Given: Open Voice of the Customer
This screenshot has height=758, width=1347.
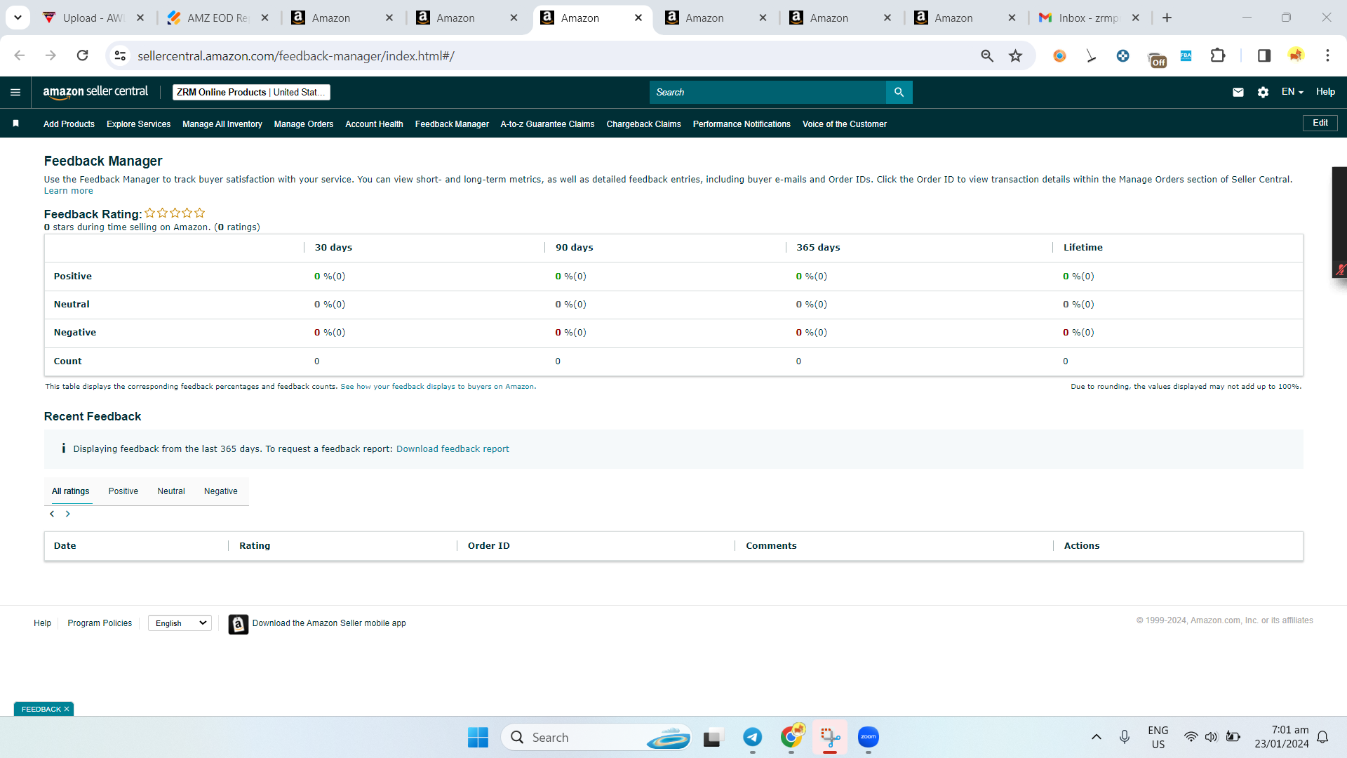Looking at the screenshot, I should [845, 124].
